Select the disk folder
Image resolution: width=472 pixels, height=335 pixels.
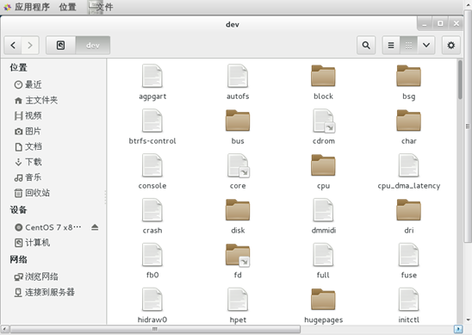[x=238, y=210]
